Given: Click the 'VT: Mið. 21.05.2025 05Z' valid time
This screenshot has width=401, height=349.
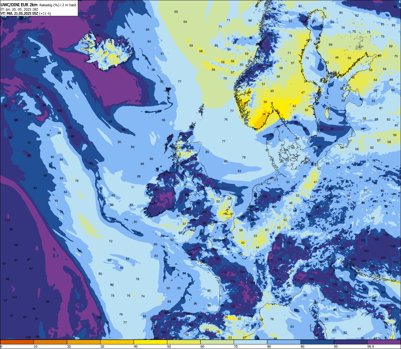Looking at the screenshot, I should point(19,13).
